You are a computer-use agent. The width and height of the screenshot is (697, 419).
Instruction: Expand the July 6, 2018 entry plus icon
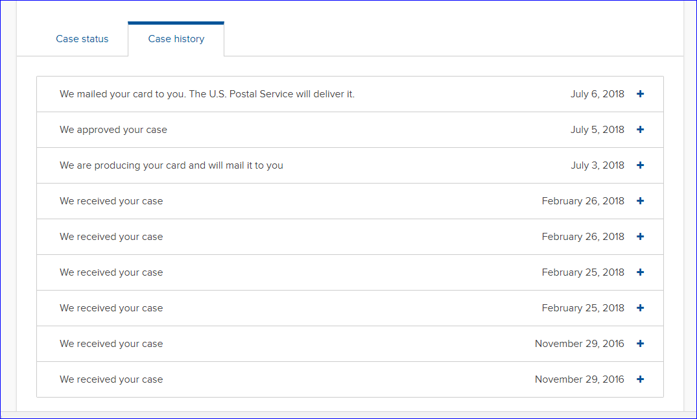click(x=640, y=94)
